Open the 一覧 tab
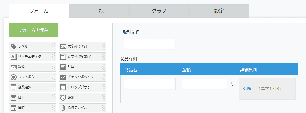This screenshot has width=306, height=113. pos(99,11)
